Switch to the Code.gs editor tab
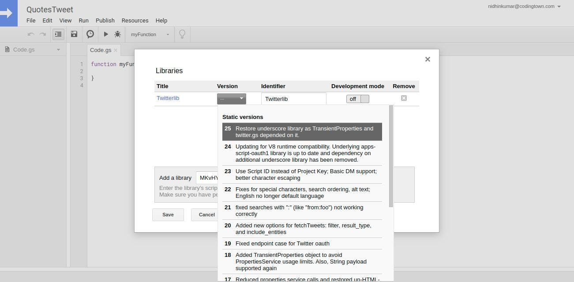Viewport: 574px width, 282px height. click(x=101, y=50)
